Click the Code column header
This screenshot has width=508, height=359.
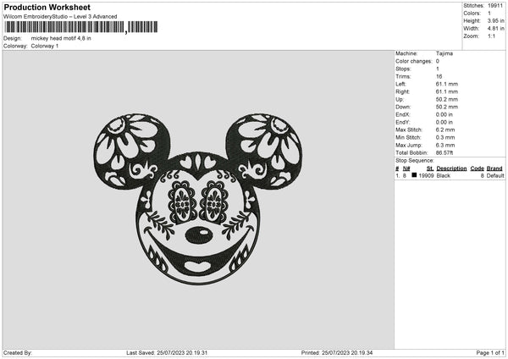(x=478, y=168)
